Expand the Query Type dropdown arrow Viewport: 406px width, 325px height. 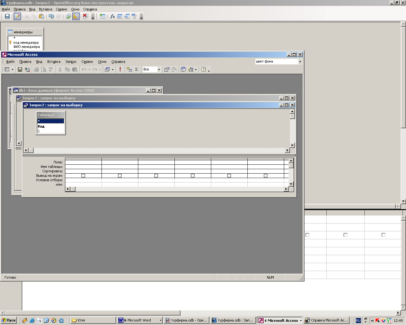coord(113,70)
